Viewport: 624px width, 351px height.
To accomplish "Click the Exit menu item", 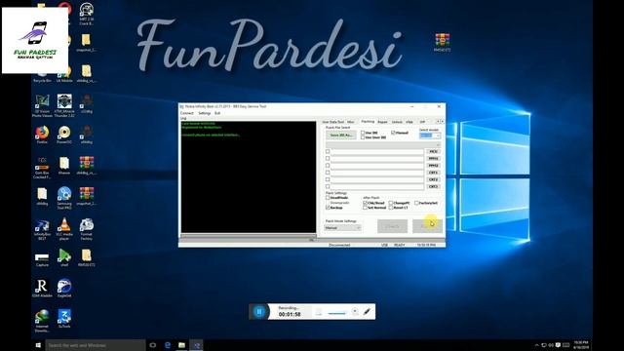I will (217, 113).
